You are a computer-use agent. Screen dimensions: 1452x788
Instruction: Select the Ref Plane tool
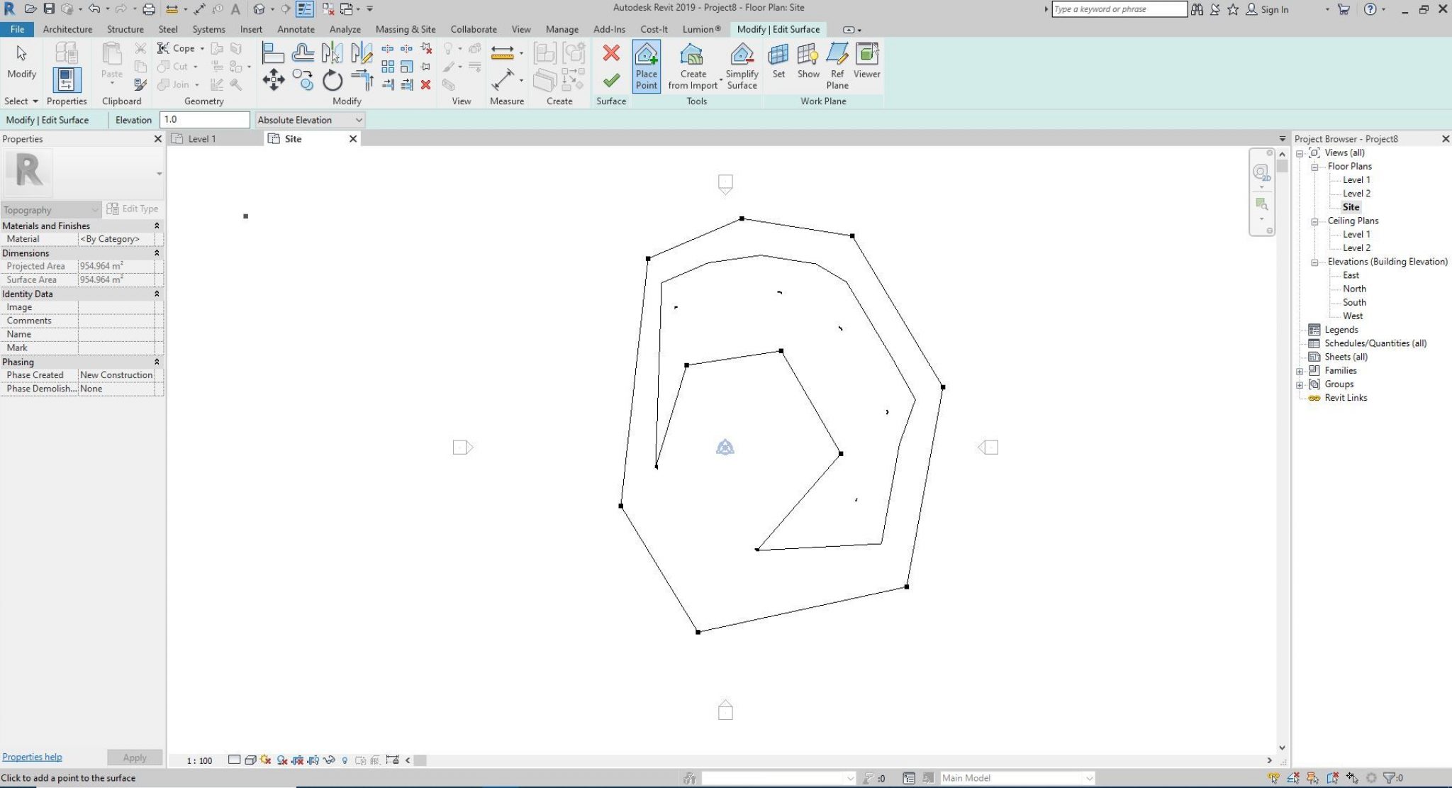837,66
